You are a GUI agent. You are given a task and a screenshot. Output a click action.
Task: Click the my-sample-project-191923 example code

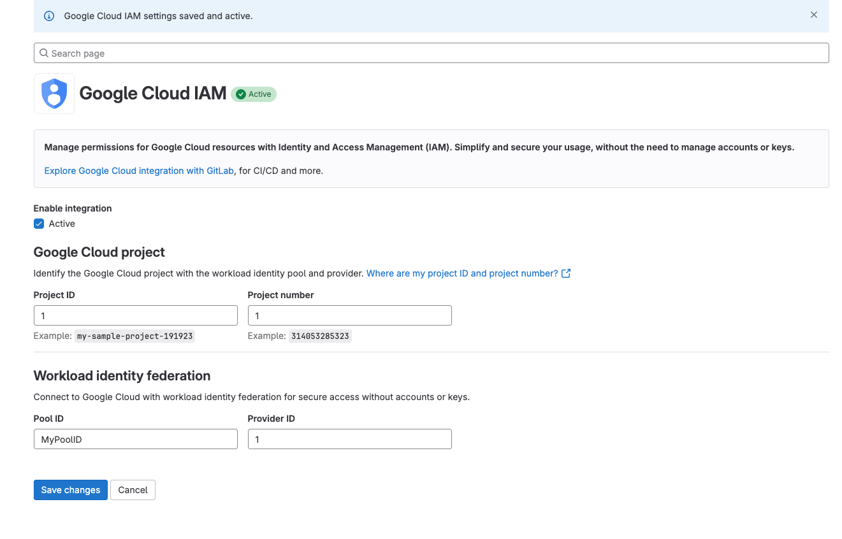[134, 336]
